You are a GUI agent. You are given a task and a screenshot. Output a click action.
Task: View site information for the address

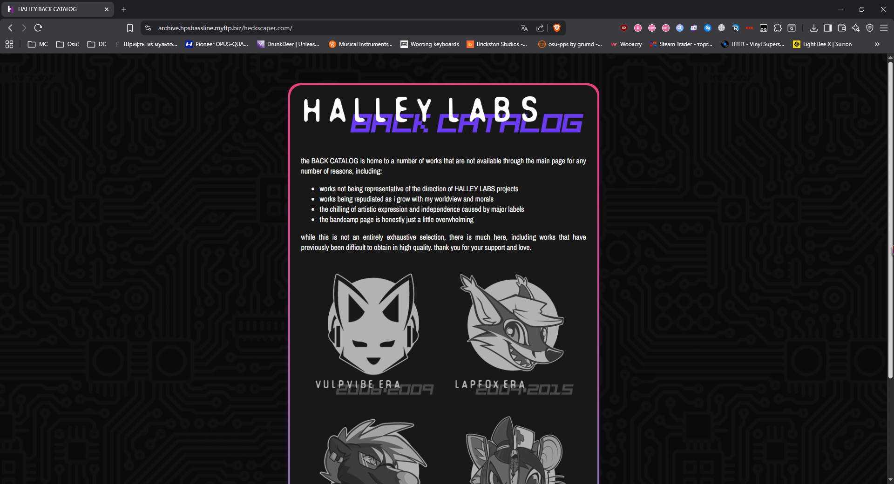tap(148, 28)
